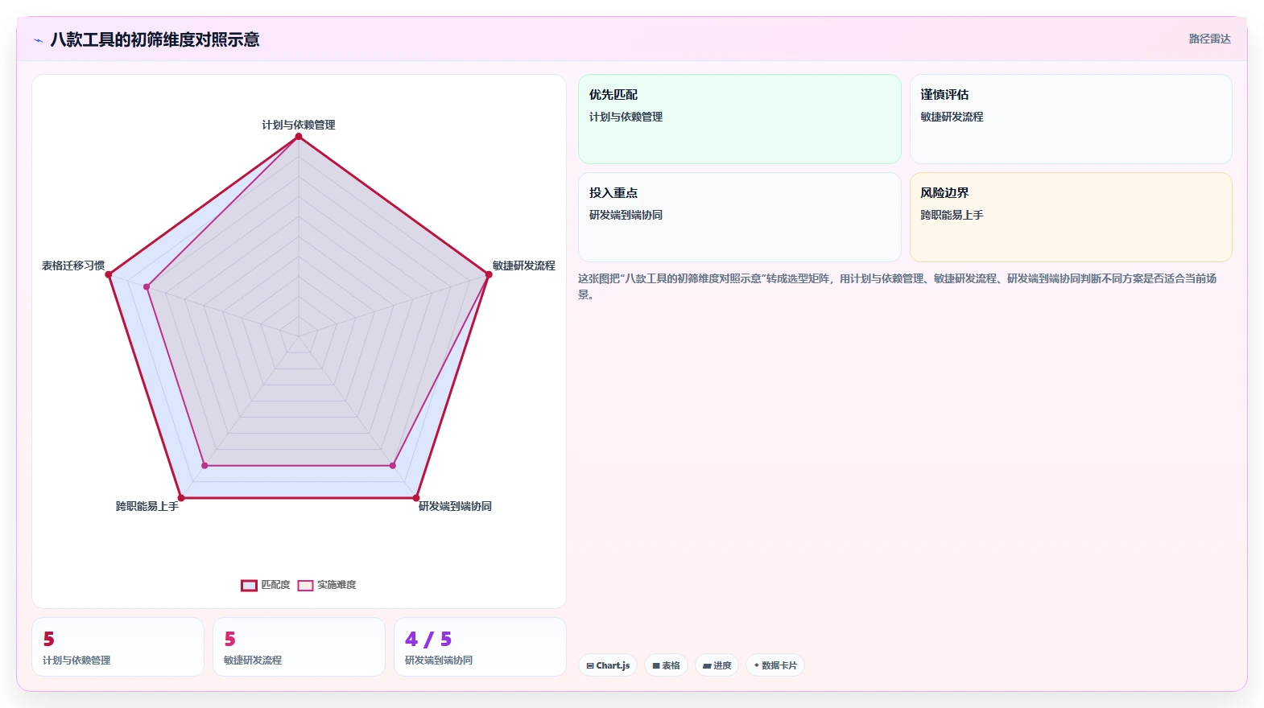Open the 风险边界 card

[1071, 217]
